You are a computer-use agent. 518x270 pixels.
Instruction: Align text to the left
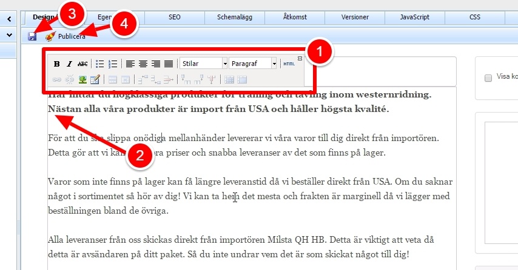pyautogui.click(x=130, y=64)
